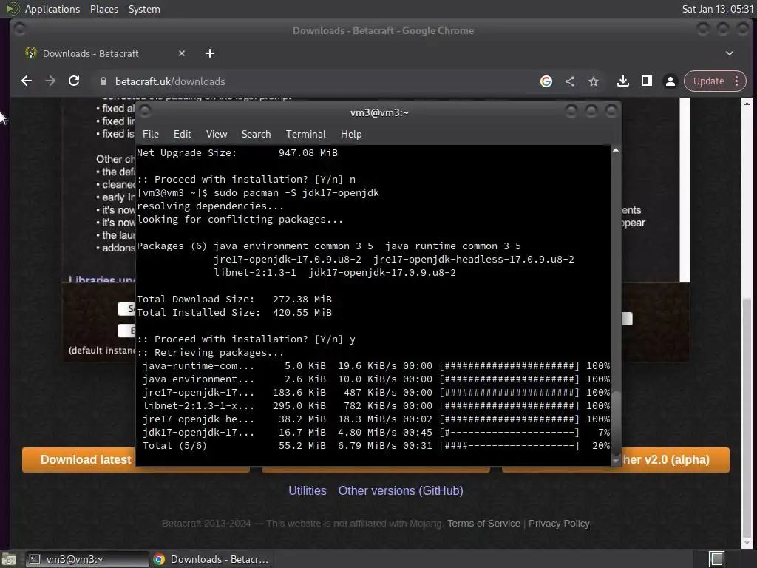The width and height of the screenshot is (757, 568).
Task: Go forward in Chrome history
Action: coord(50,81)
